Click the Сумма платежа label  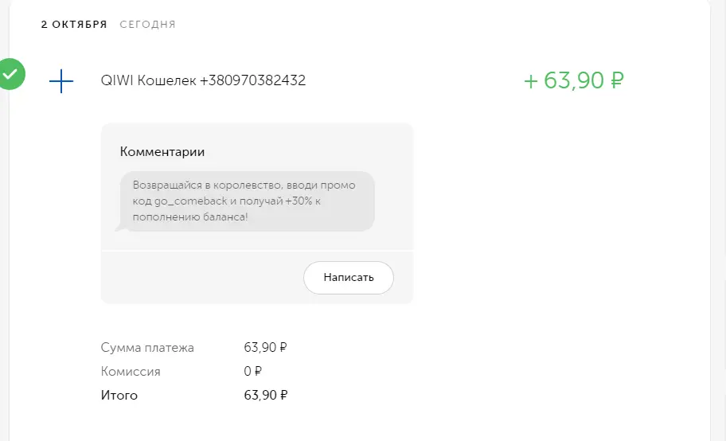(x=147, y=347)
